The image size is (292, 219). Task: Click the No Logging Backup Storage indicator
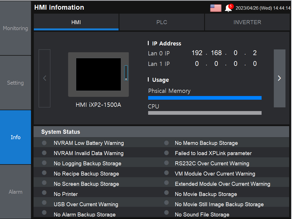44,163
